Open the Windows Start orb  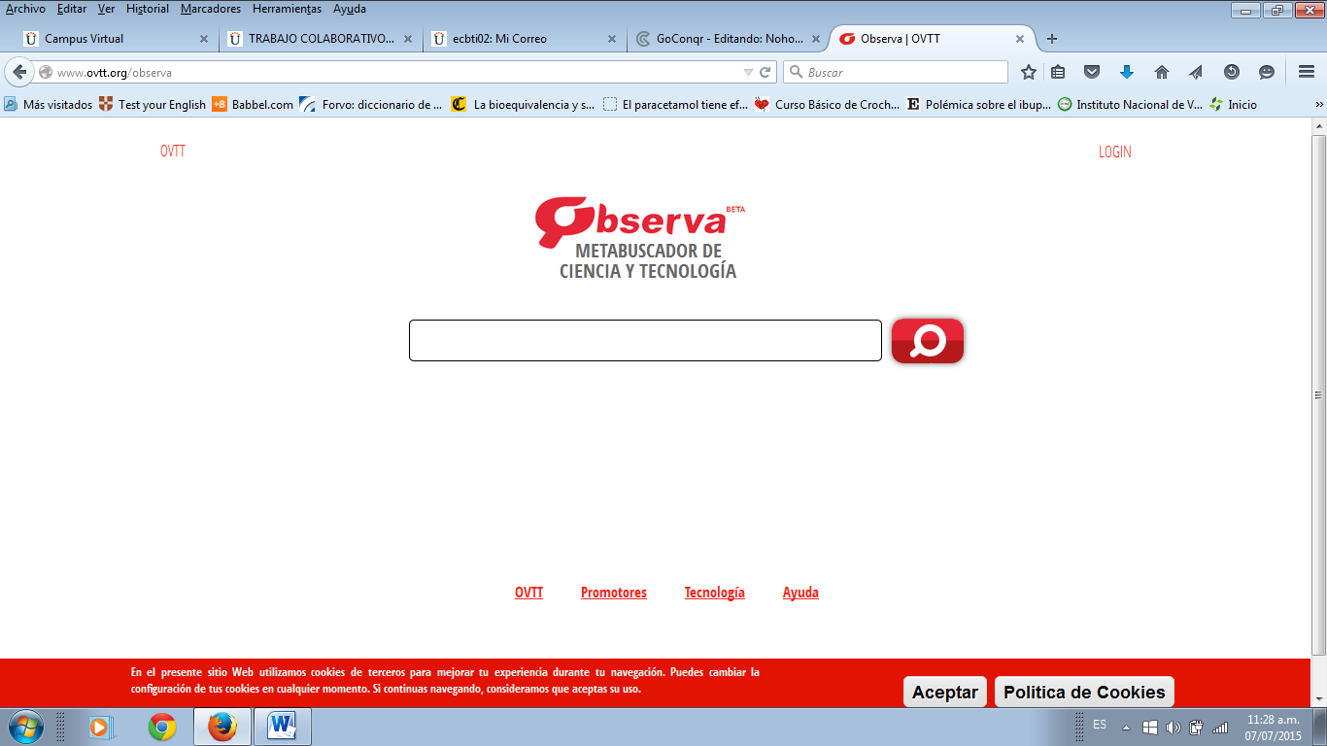click(x=25, y=727)
